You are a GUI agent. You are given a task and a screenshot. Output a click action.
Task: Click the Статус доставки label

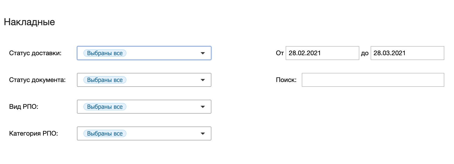(x=35, y=53)
